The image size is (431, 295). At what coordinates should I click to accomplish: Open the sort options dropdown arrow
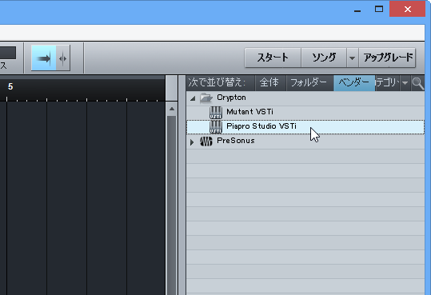(x=405, y=82)
